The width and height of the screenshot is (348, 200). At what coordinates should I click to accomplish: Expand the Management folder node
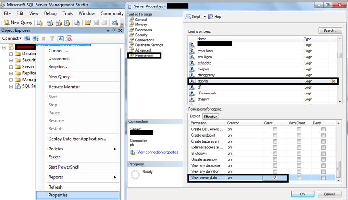click(x=11, y=80)
